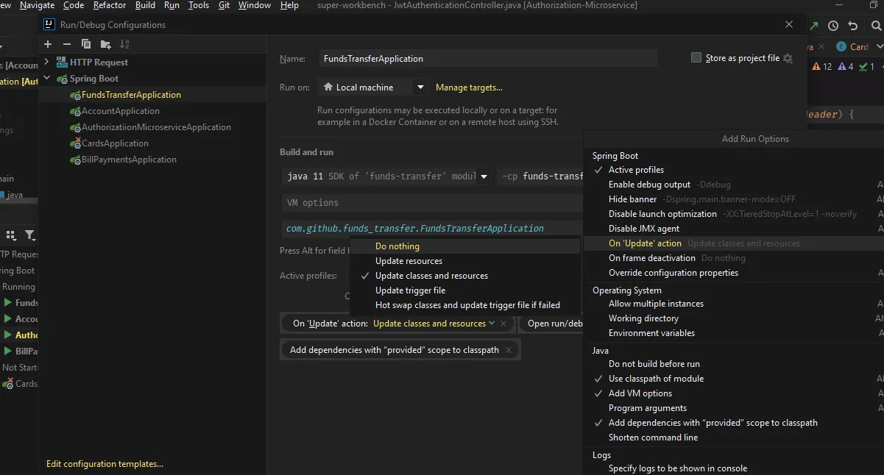Open Show History clock icon in toolbar

coord(833,26)
